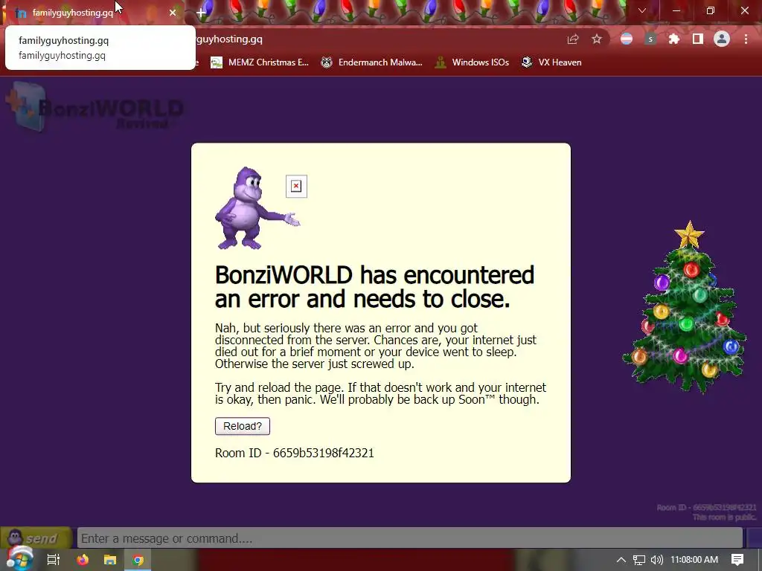Open the Windows Start button
Screen dimensions: 762x571
point(19,559)
